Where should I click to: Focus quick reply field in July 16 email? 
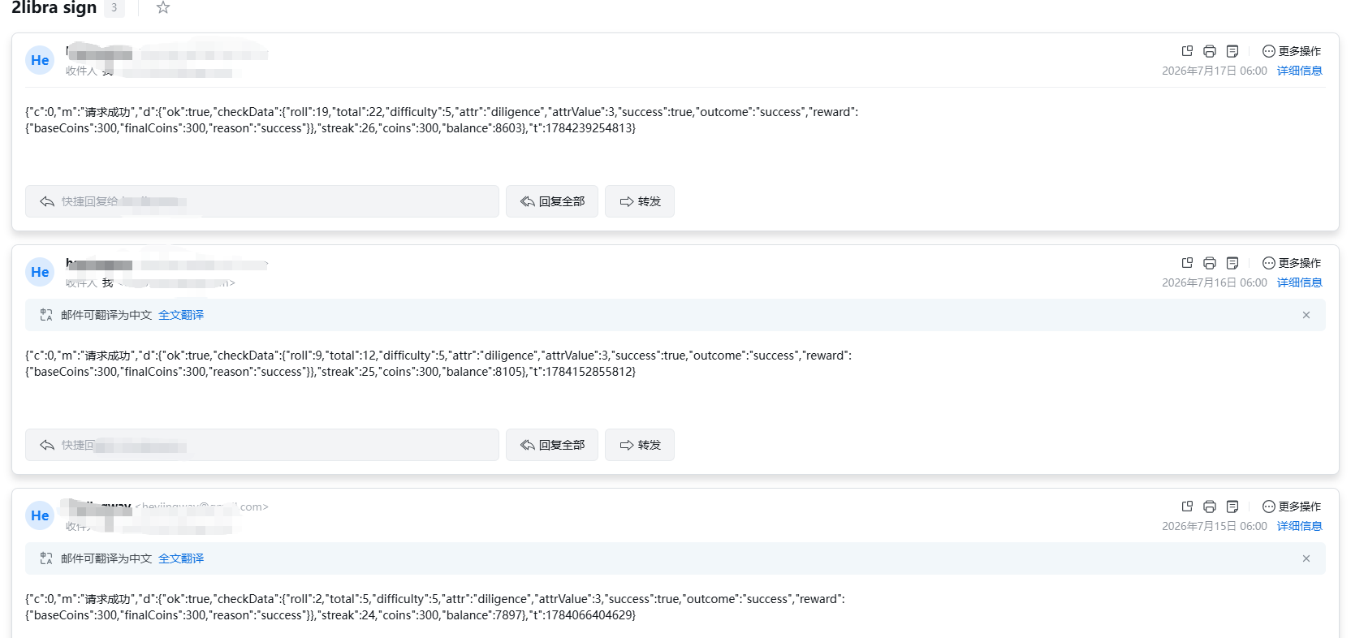[x=262, y=445]
